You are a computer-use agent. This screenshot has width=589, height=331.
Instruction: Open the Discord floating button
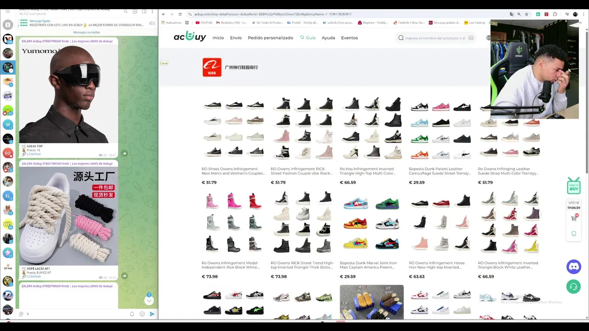point(574,267)
